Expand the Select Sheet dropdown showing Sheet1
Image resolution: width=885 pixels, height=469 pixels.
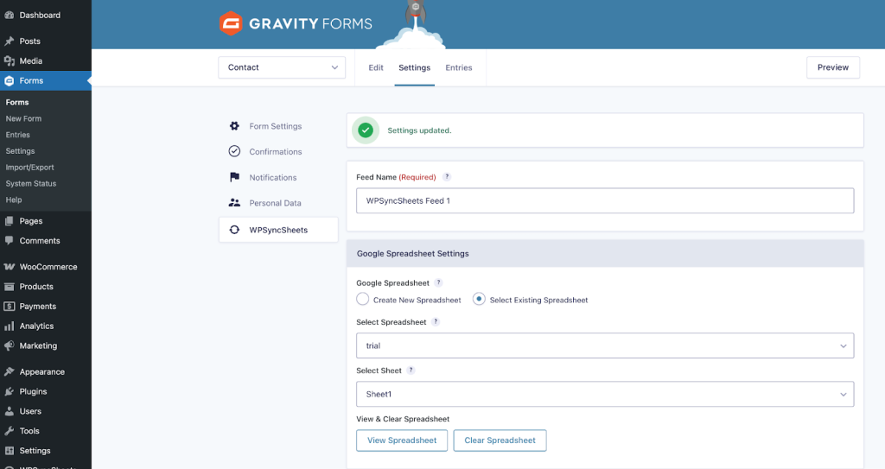[x=604, y=394]
